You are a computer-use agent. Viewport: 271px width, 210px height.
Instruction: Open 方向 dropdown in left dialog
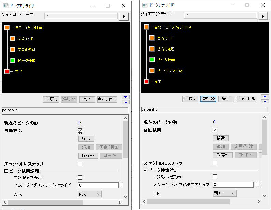[x=89, y=194]
